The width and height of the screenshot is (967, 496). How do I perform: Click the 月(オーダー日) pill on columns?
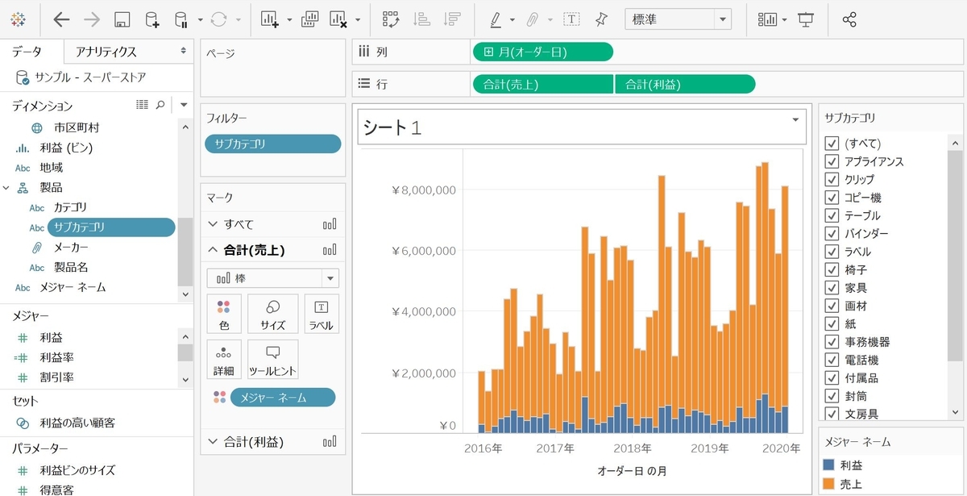542,52
